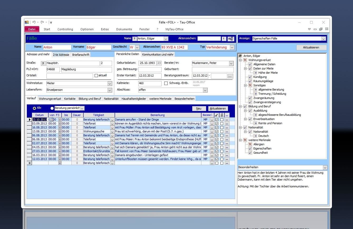The image size is (353, 229).
Task: Click the arrow icon before Höhe der Miete
Action: [256, 73]
